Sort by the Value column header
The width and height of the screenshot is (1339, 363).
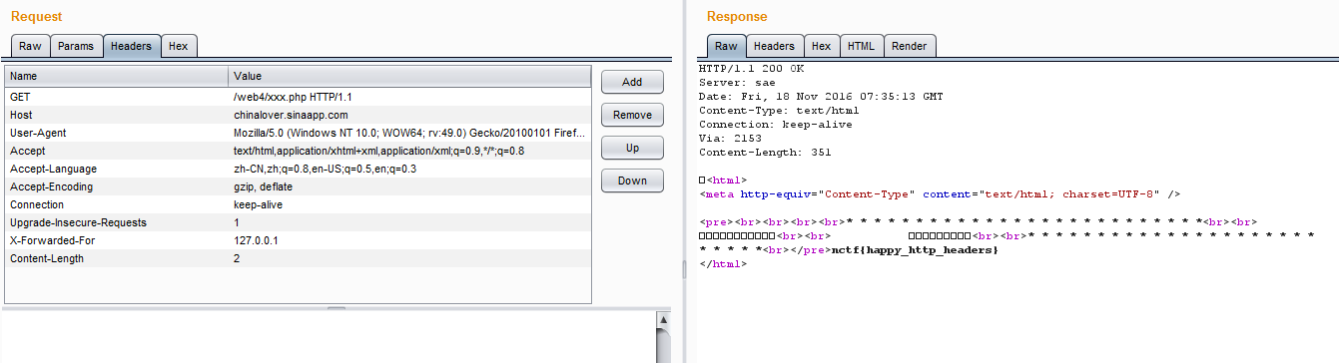coord(409,76)
